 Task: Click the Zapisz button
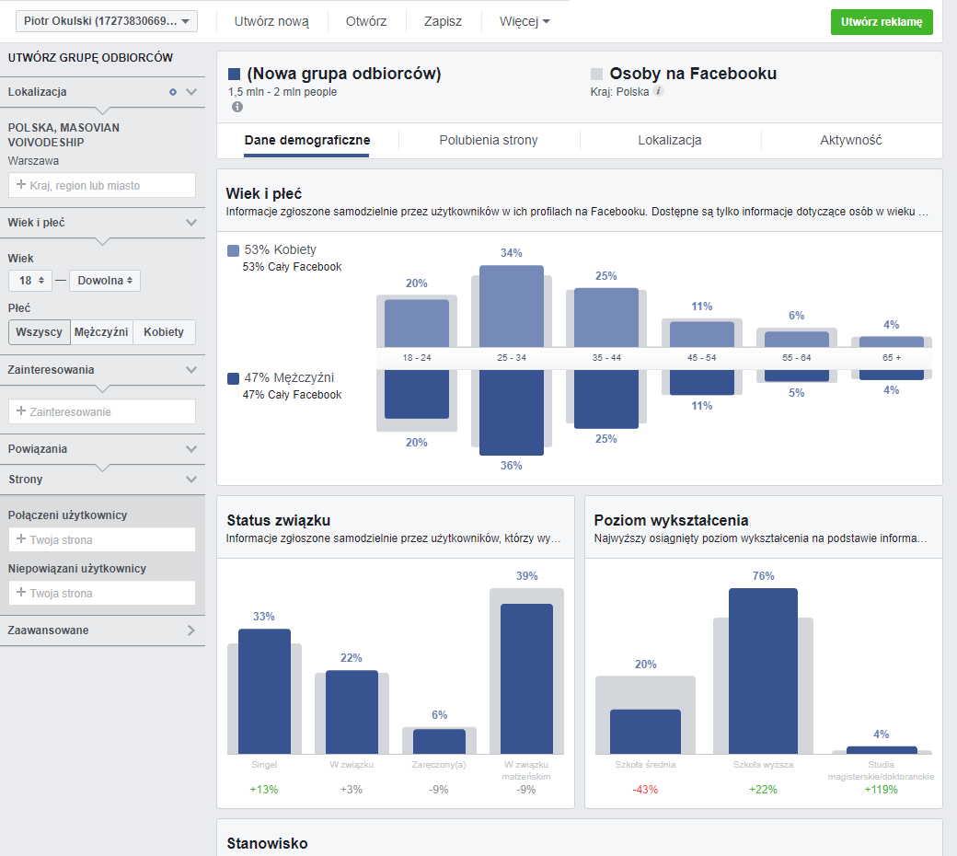(x=444, y=20)
